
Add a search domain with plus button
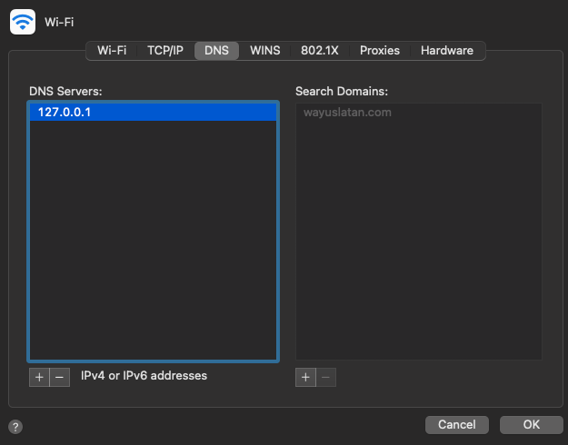(x=305, y=377)
